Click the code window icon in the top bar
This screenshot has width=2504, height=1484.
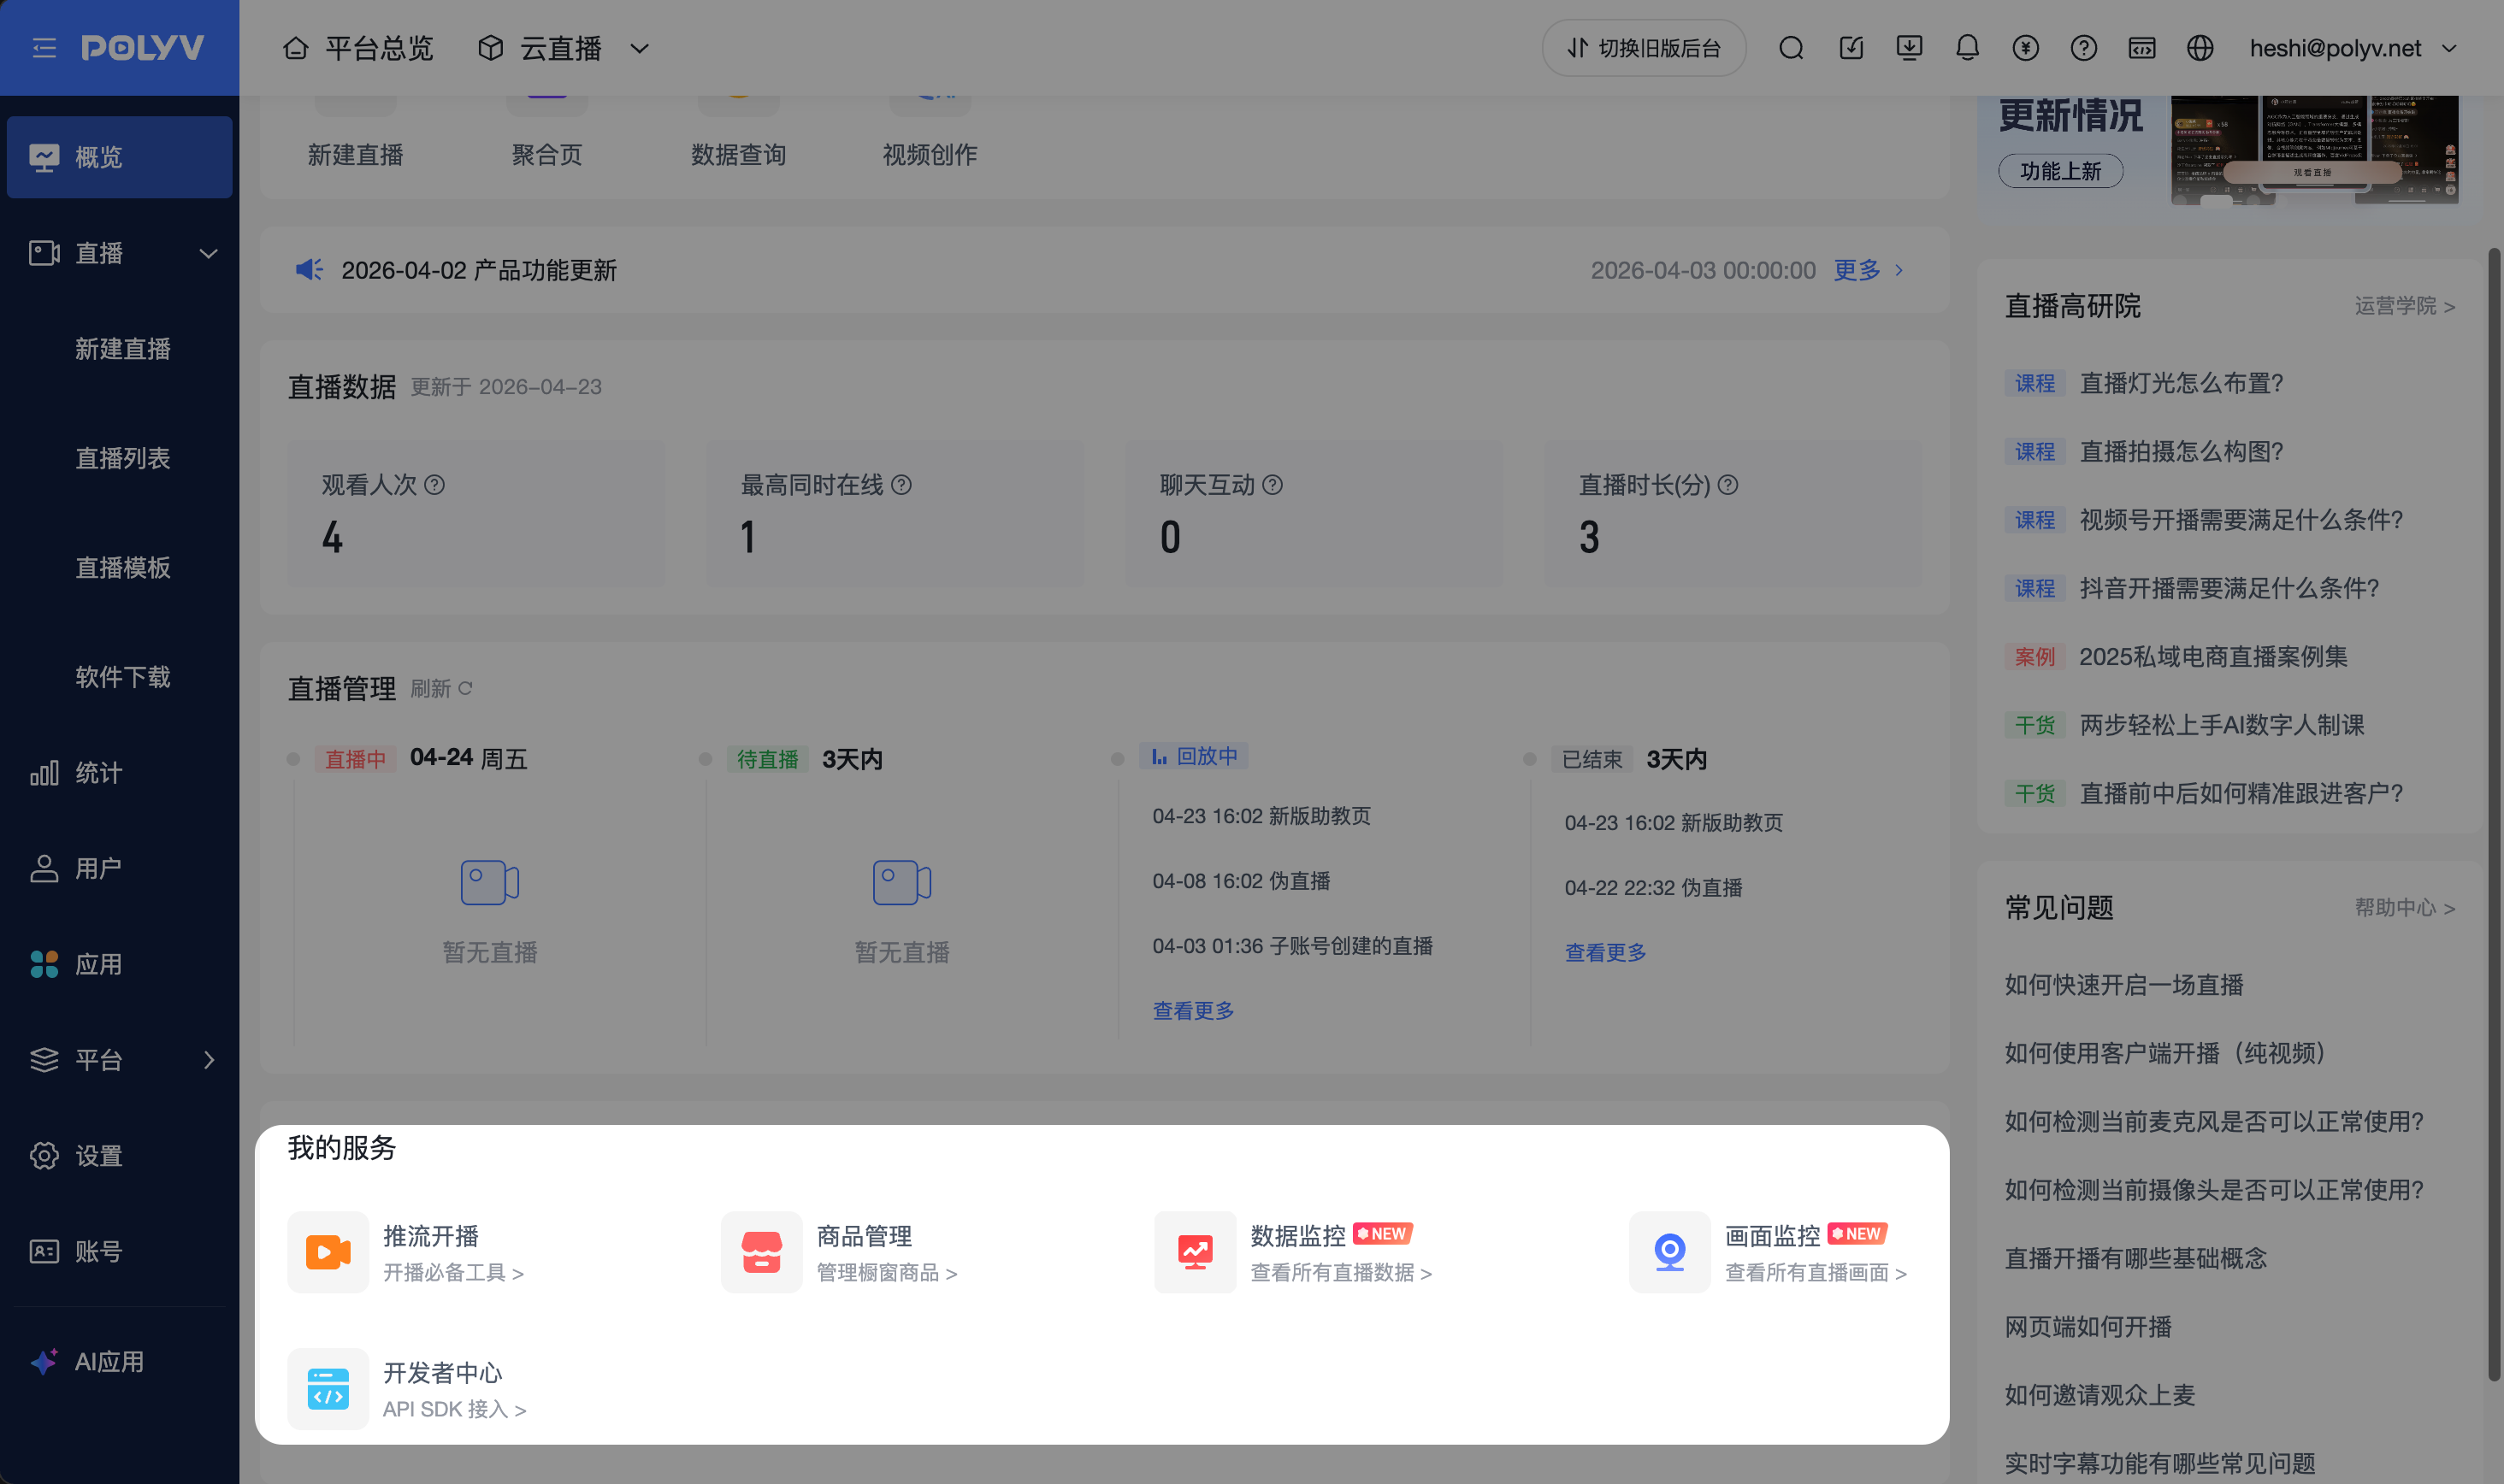pos(2142,48)
